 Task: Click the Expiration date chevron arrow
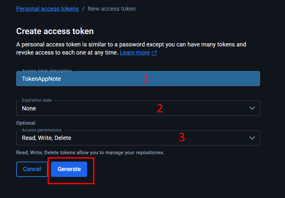pyautogui.click(x=252, y=108)
